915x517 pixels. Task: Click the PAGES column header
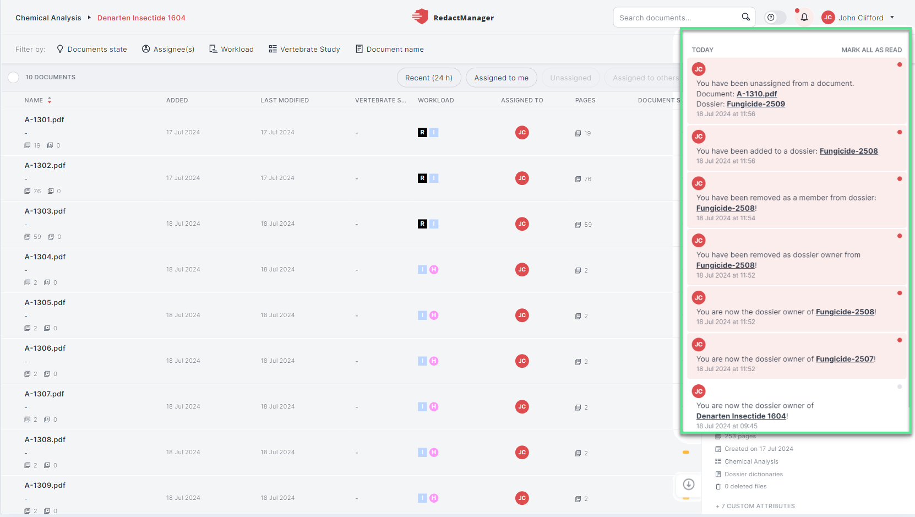585,100
